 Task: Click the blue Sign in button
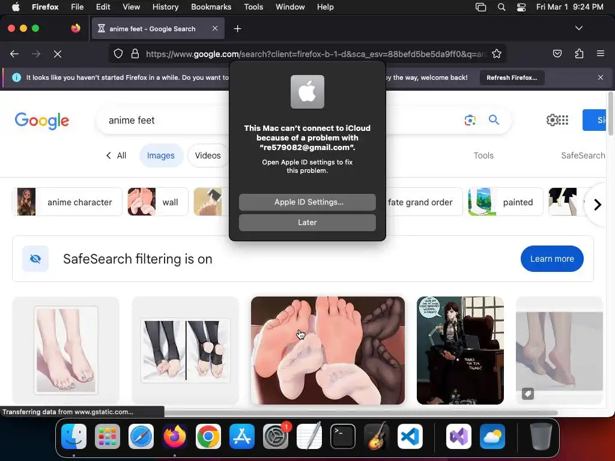click(595, 120)
